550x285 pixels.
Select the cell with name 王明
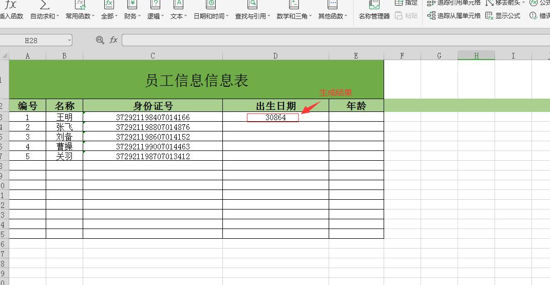(x=65, y=117)
